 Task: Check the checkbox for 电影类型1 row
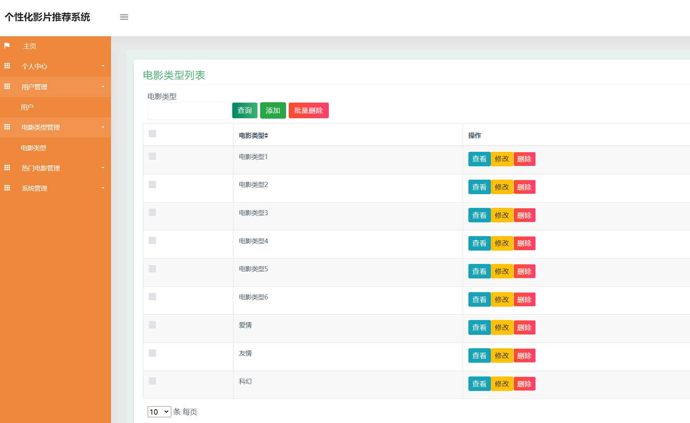coord(152,156)
